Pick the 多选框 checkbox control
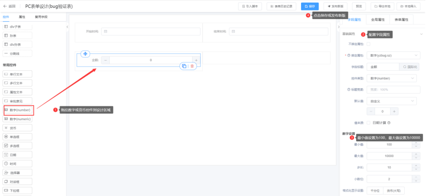Image resolution: width=429 pixels, height=196 pixels. [18, 145]
